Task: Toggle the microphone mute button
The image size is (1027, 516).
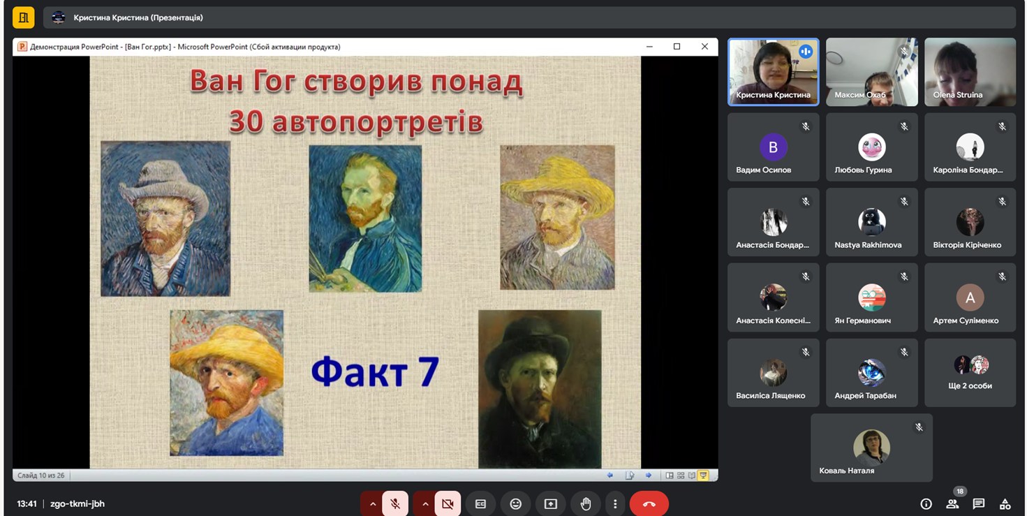Action: (x=395, y=503)
